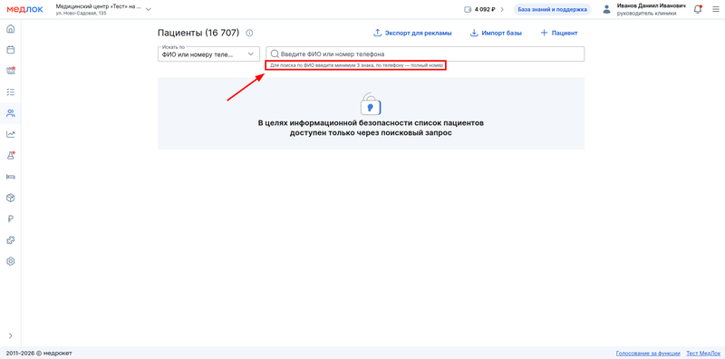The height and width of the screenshot is (359, 725).
Task: Open the clinic selector dropdown
Action: pos(103,9)
